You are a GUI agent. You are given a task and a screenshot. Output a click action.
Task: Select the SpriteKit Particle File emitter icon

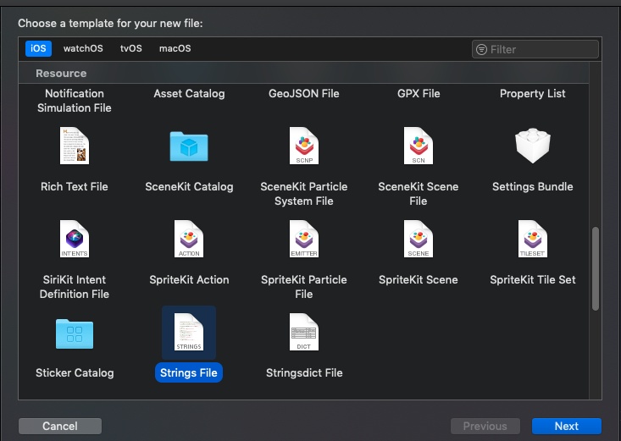(304, 239)
